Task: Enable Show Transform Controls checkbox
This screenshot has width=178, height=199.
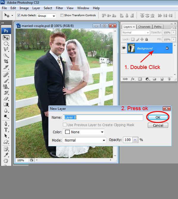Action: (62, 15)
